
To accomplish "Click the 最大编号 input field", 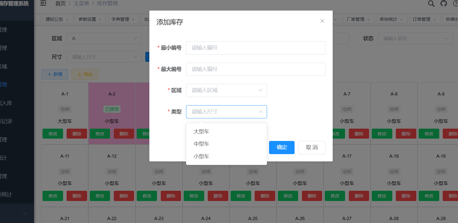I will coord(256,69).
